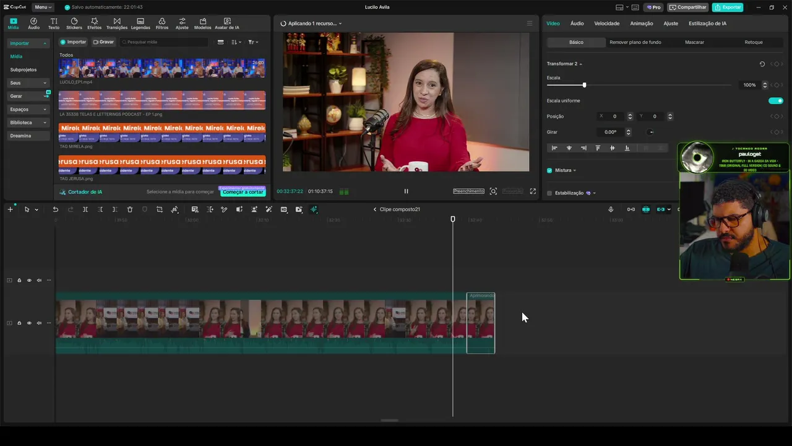792x446 pixels.
Task: Click the microphone record voiceover icon
Action: click(611, 209)
